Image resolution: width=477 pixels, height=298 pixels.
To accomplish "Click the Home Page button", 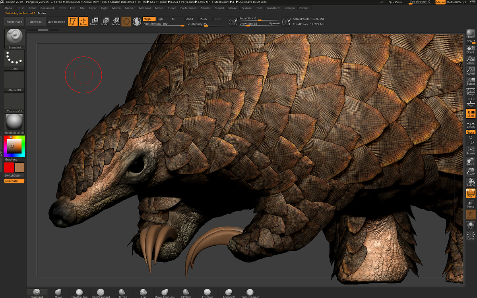I will coord(14,22).
